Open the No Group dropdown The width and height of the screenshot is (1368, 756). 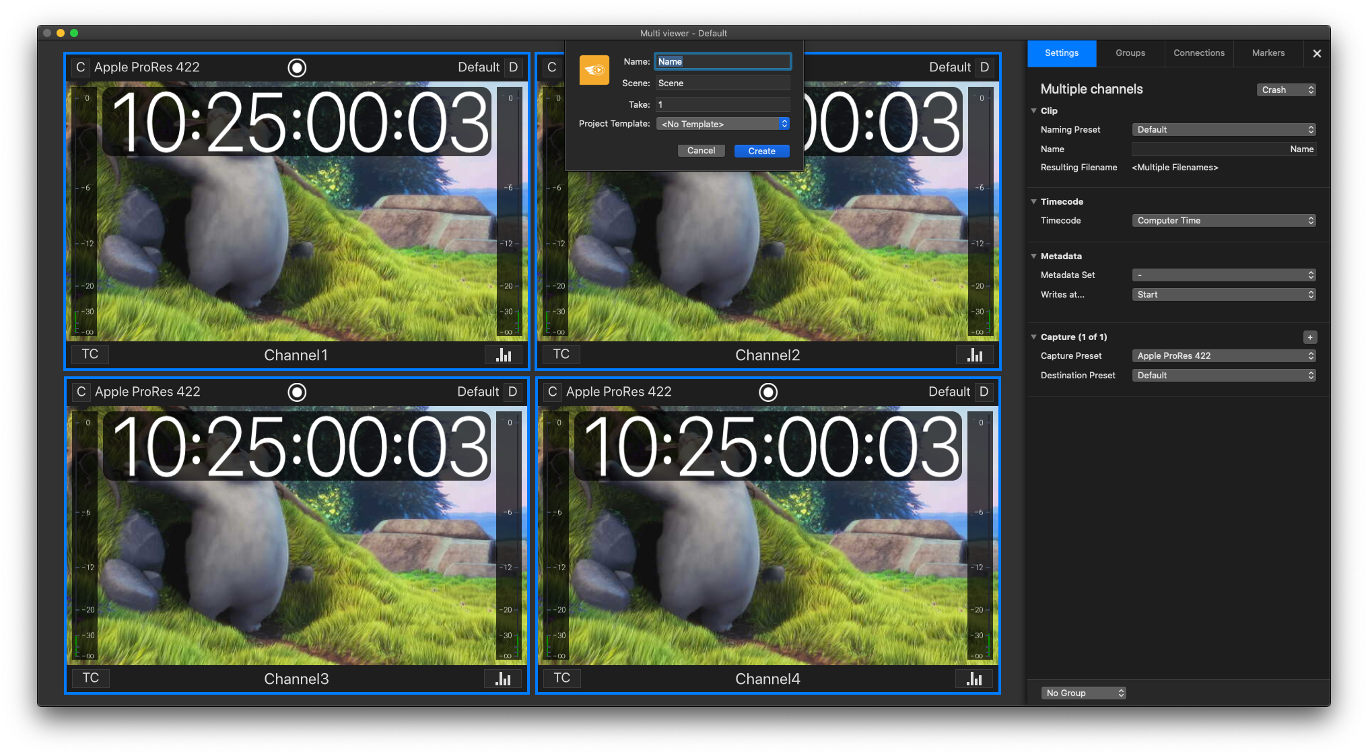(1083, 693)
